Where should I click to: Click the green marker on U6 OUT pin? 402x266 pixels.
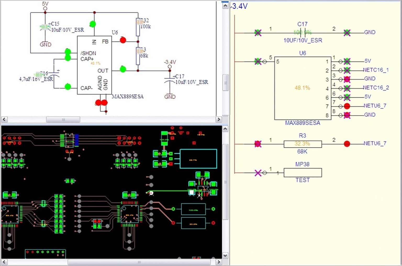tap(123, 69)
